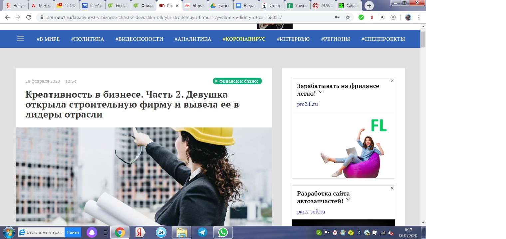This screenshot has height=239, width=506.
Task: Click the FL freelance ad image with woman
Action: 344,145
